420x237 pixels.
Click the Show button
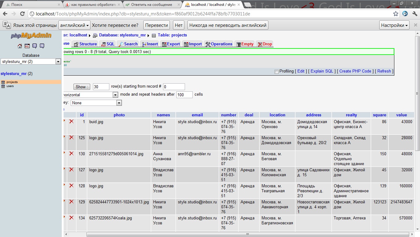pyautogui.click(x=82, y=87)
